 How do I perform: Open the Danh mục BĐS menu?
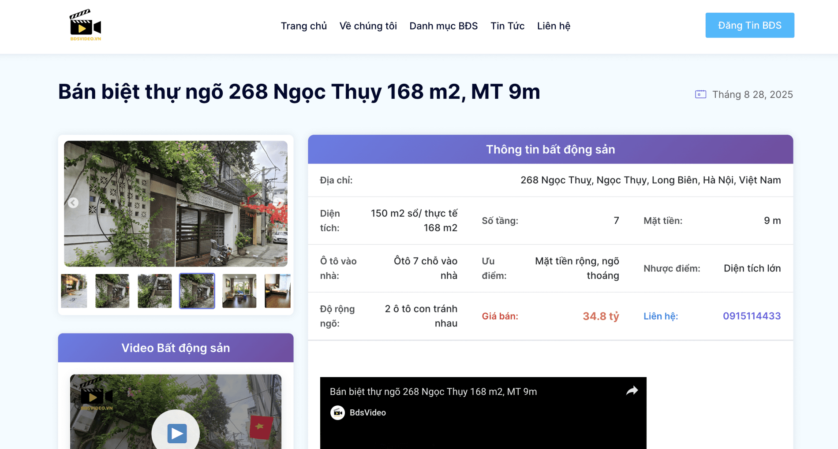[x=443, y=26]
